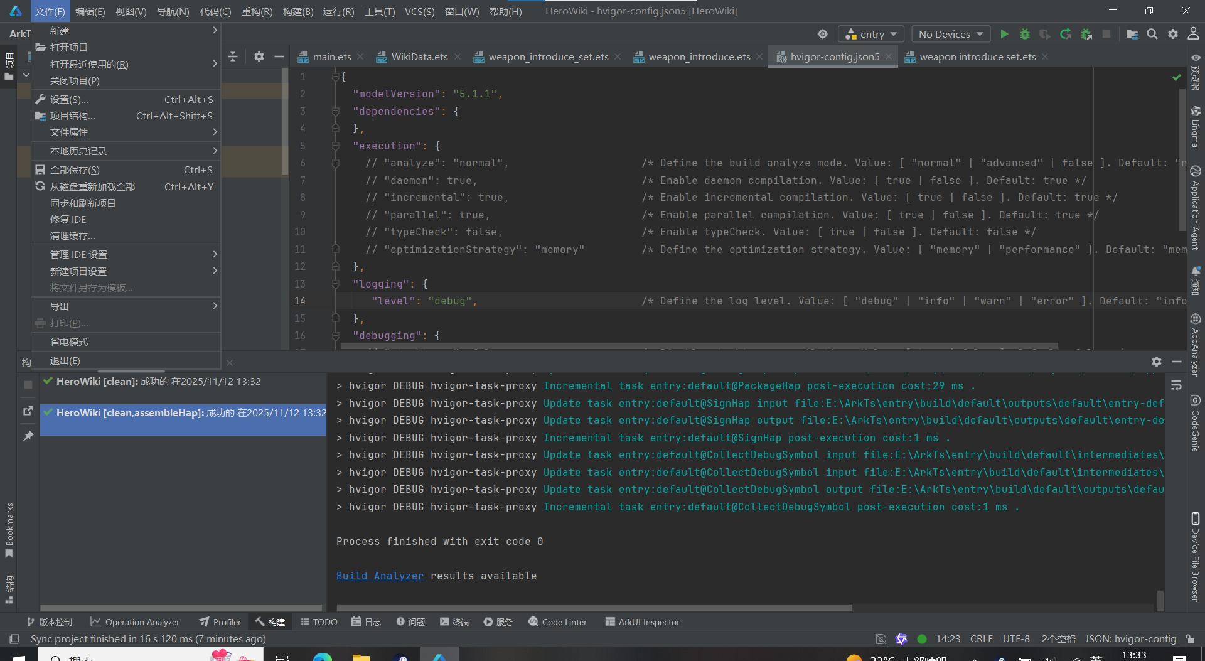Viewport: 1205px width, 661px height.
Task: Toggle soft-wrap in build output console
Action: coord(1176,385)
